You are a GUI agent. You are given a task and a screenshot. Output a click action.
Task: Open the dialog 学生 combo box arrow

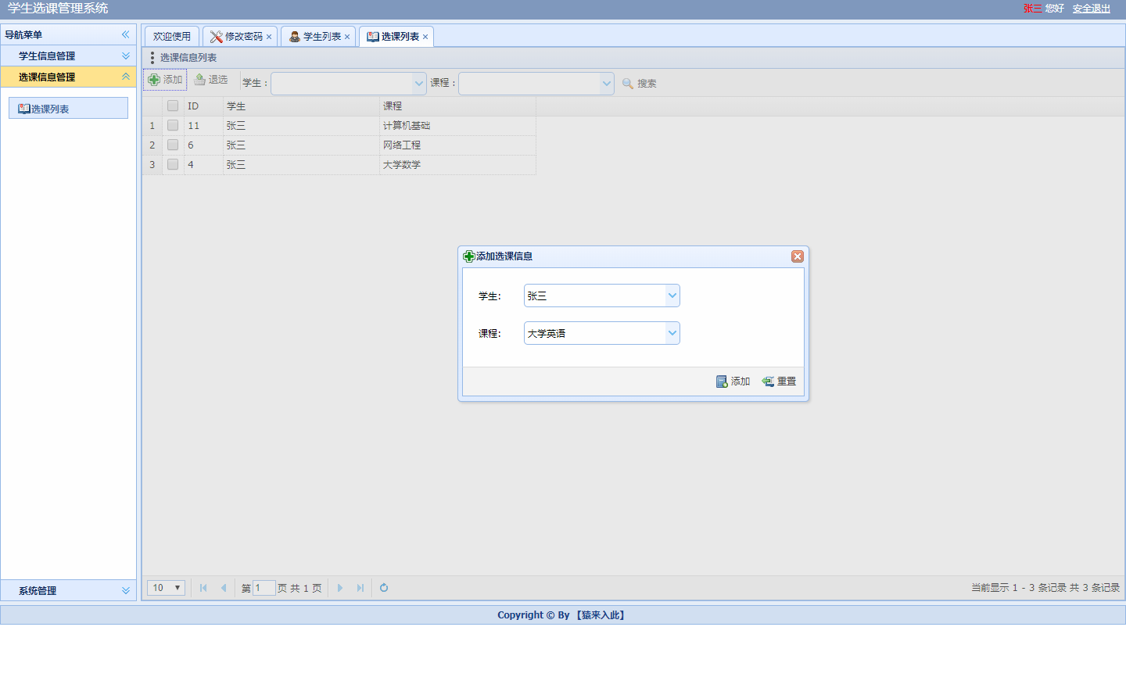click(x=672, y=296)
